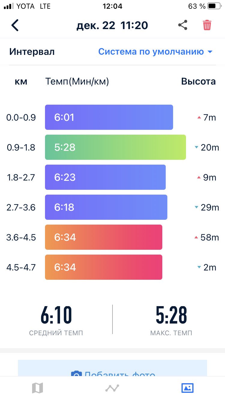Select the 6:01 pace bar

[x=109, y=117]
